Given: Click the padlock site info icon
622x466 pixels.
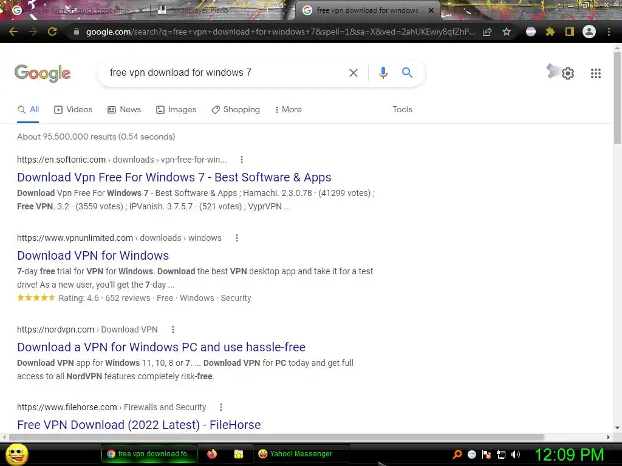Looking at the screenshot, I should (77, 32).
